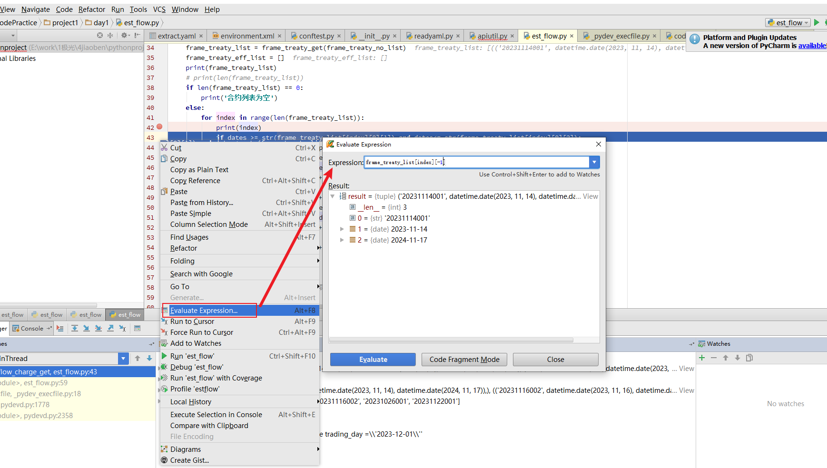Open the Navigate menu

(x=36, y=9)
